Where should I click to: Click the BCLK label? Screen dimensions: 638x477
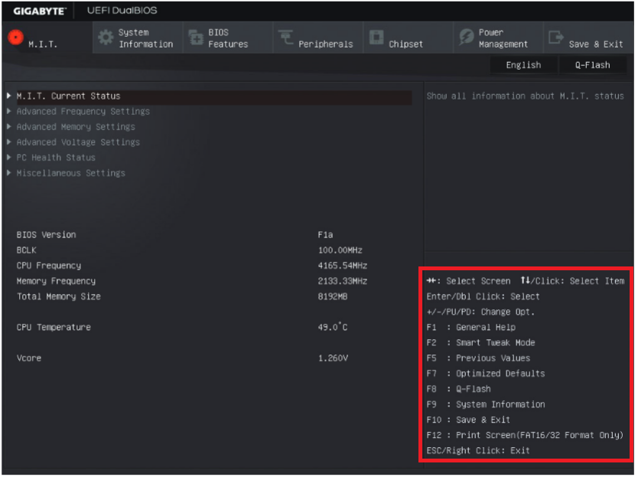pos(27,250)
